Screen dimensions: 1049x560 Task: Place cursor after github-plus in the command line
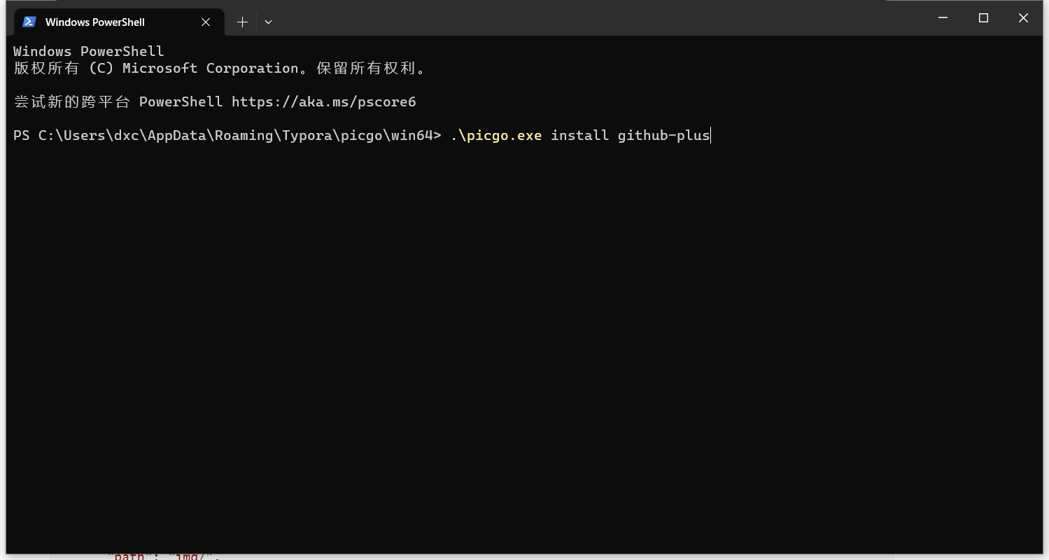710,135
